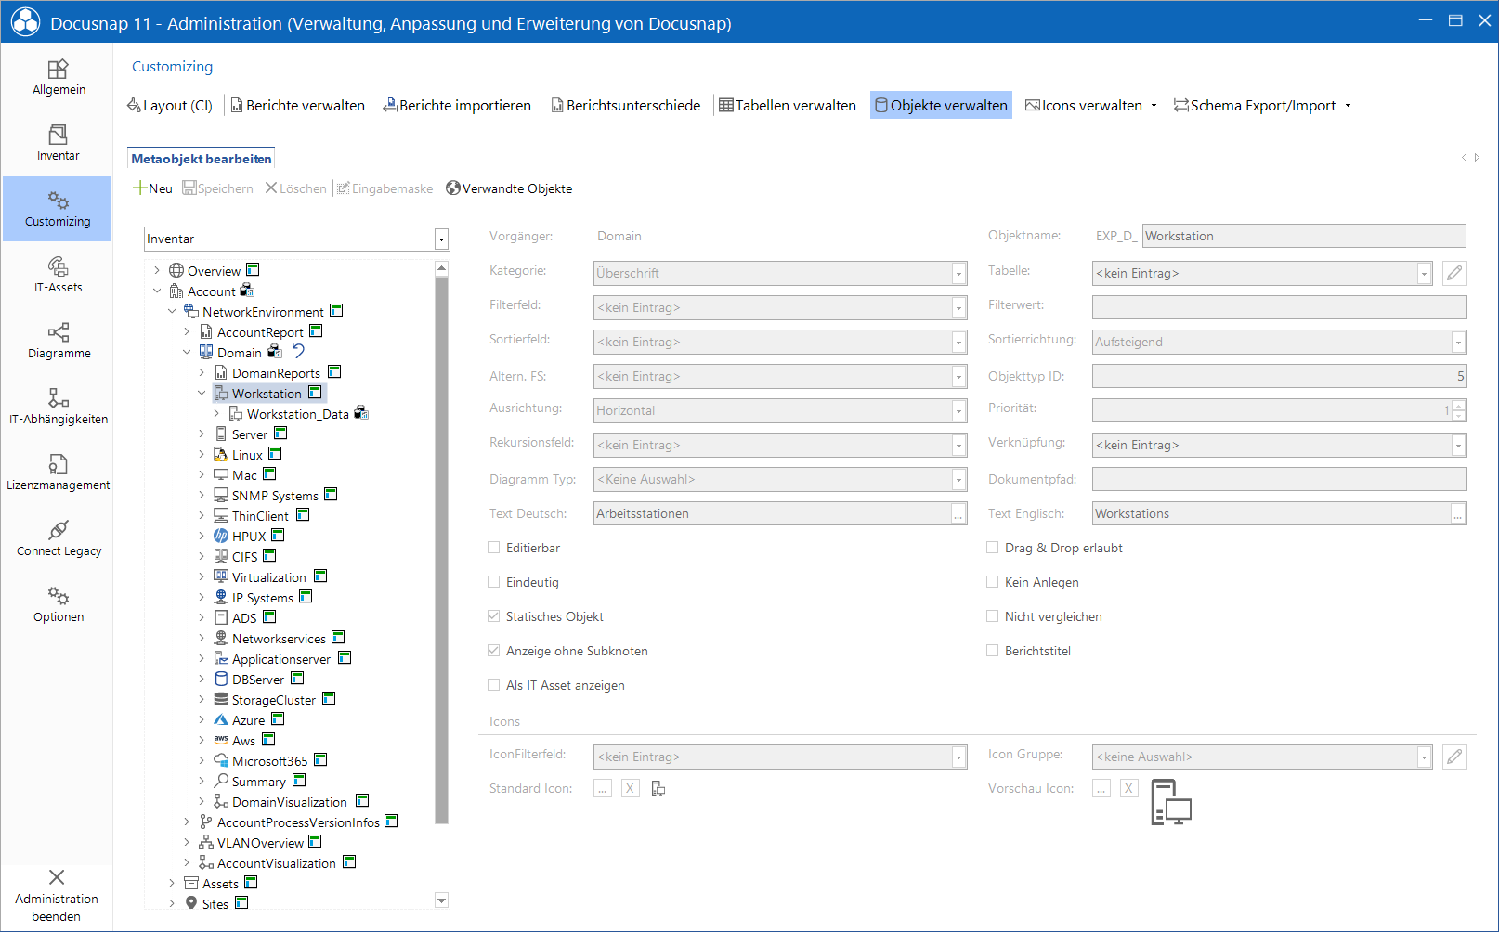Viewport: 1499px width, 932px height.
Task: Open the Inventar tree selector dropdown
Action: (442, 239)
